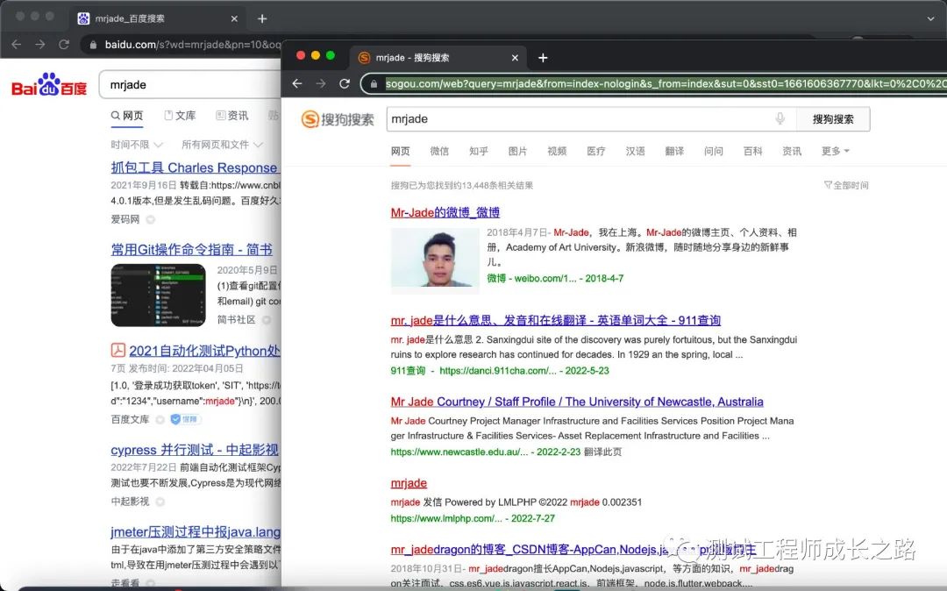Expand the 时间不限 dropdown in Baidu
Screen dimensions: 947x591
(x=137, y=145)
